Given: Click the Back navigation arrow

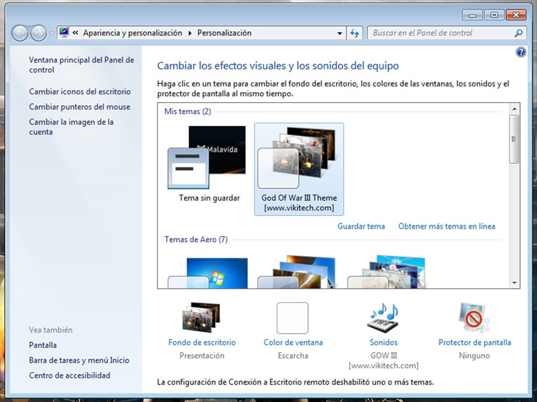Looking at the screenshot, I should point(19,33).
